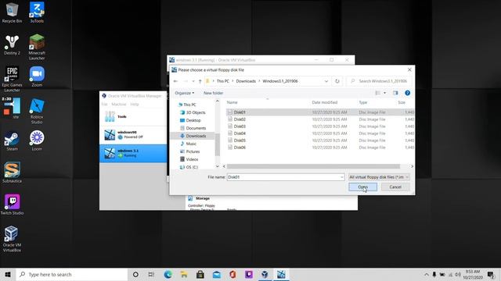Open the Zoom desktop icon

[37, 76]
